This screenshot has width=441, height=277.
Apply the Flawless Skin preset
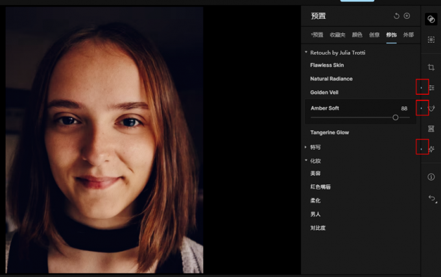(x=327, y=65)
